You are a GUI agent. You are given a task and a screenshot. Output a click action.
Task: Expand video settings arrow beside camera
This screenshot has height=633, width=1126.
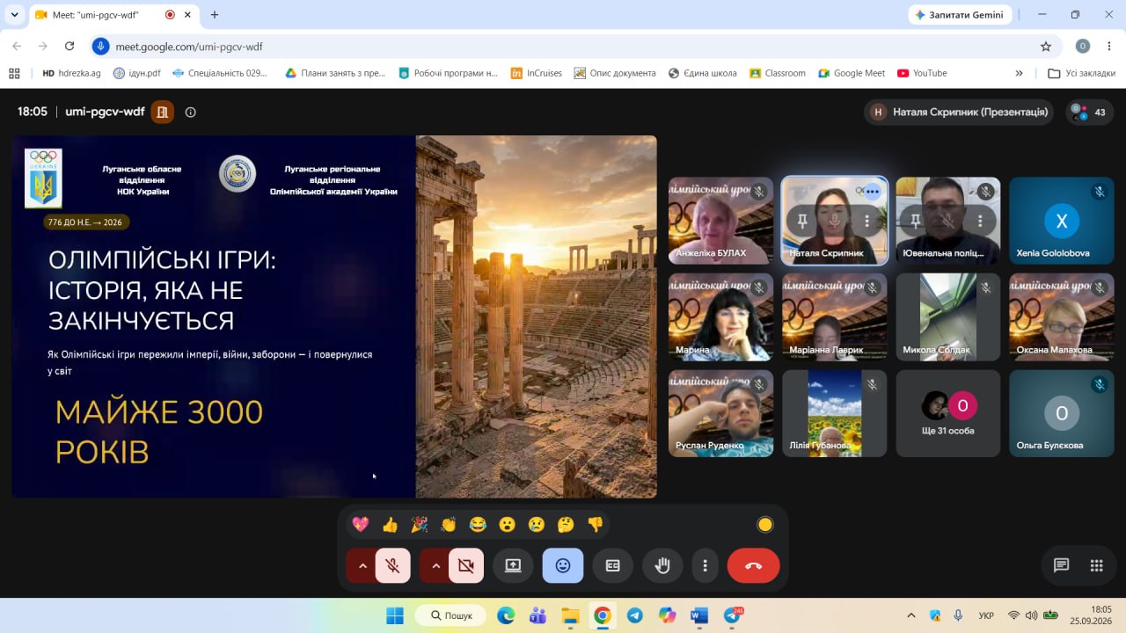coord(435,566)
